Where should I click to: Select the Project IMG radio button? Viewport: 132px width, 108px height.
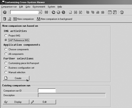pos(6,36)
